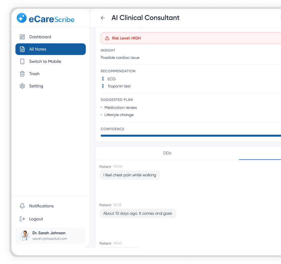Select the ECG recommendation item
The height and width of the screenshot is (264, 281).
coord(111,79)
